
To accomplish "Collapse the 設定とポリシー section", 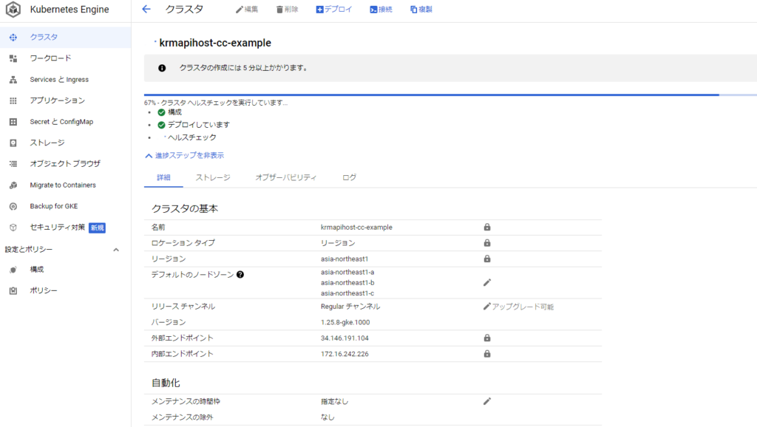I will tap(116, 250).
